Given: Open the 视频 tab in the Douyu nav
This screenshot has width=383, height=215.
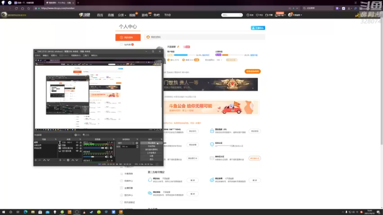Looking at the screenshot, I should [x=132, y=15].
